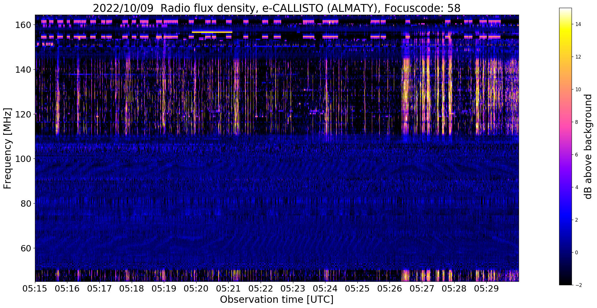Click the 10 colorbar tick label
Screen dimensions: 597x308
(578, 89)
